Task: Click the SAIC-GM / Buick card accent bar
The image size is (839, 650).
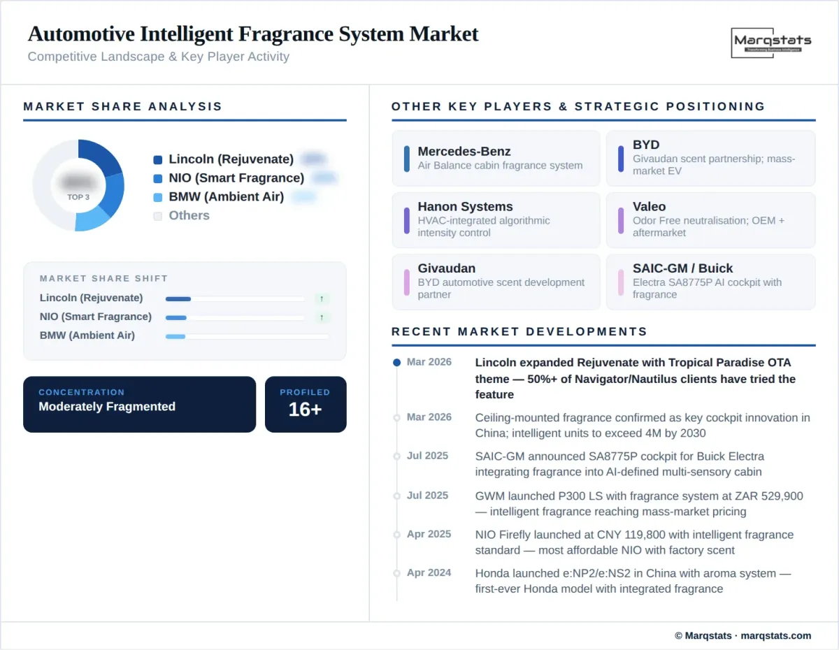Action: 621,282
